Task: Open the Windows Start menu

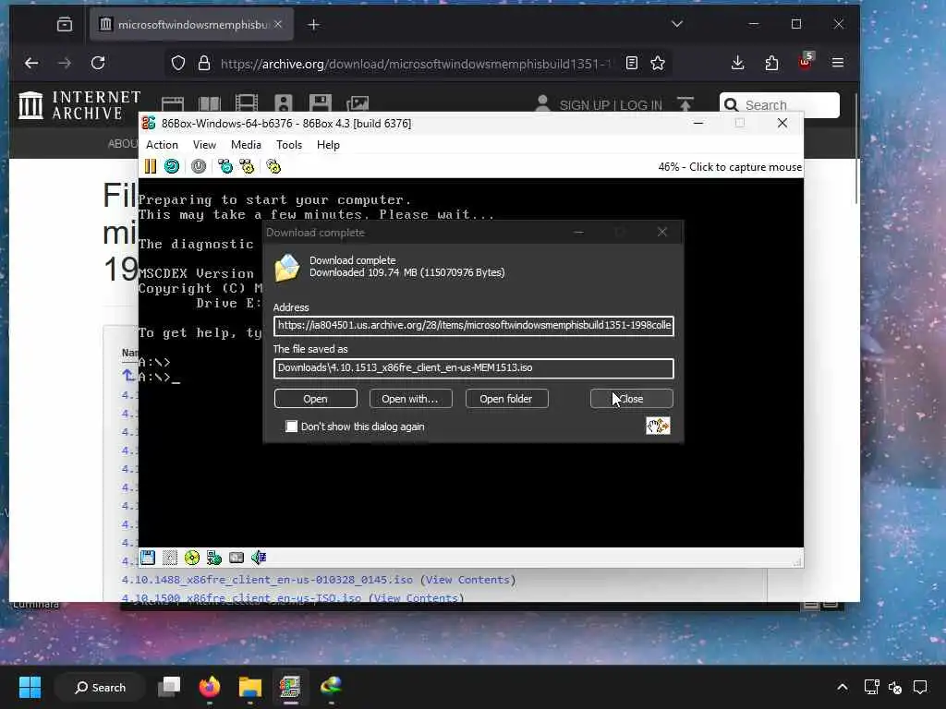Action: pos(30,687)
